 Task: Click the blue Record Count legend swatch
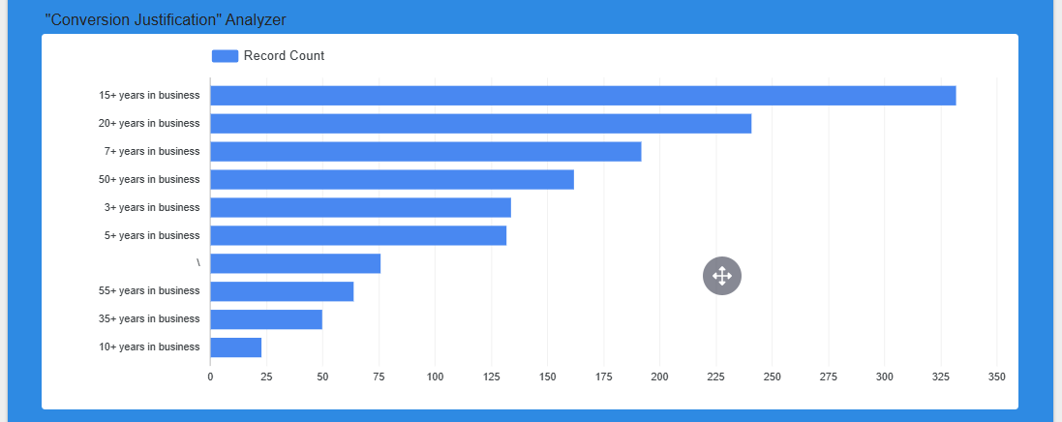tap(225, 56)
